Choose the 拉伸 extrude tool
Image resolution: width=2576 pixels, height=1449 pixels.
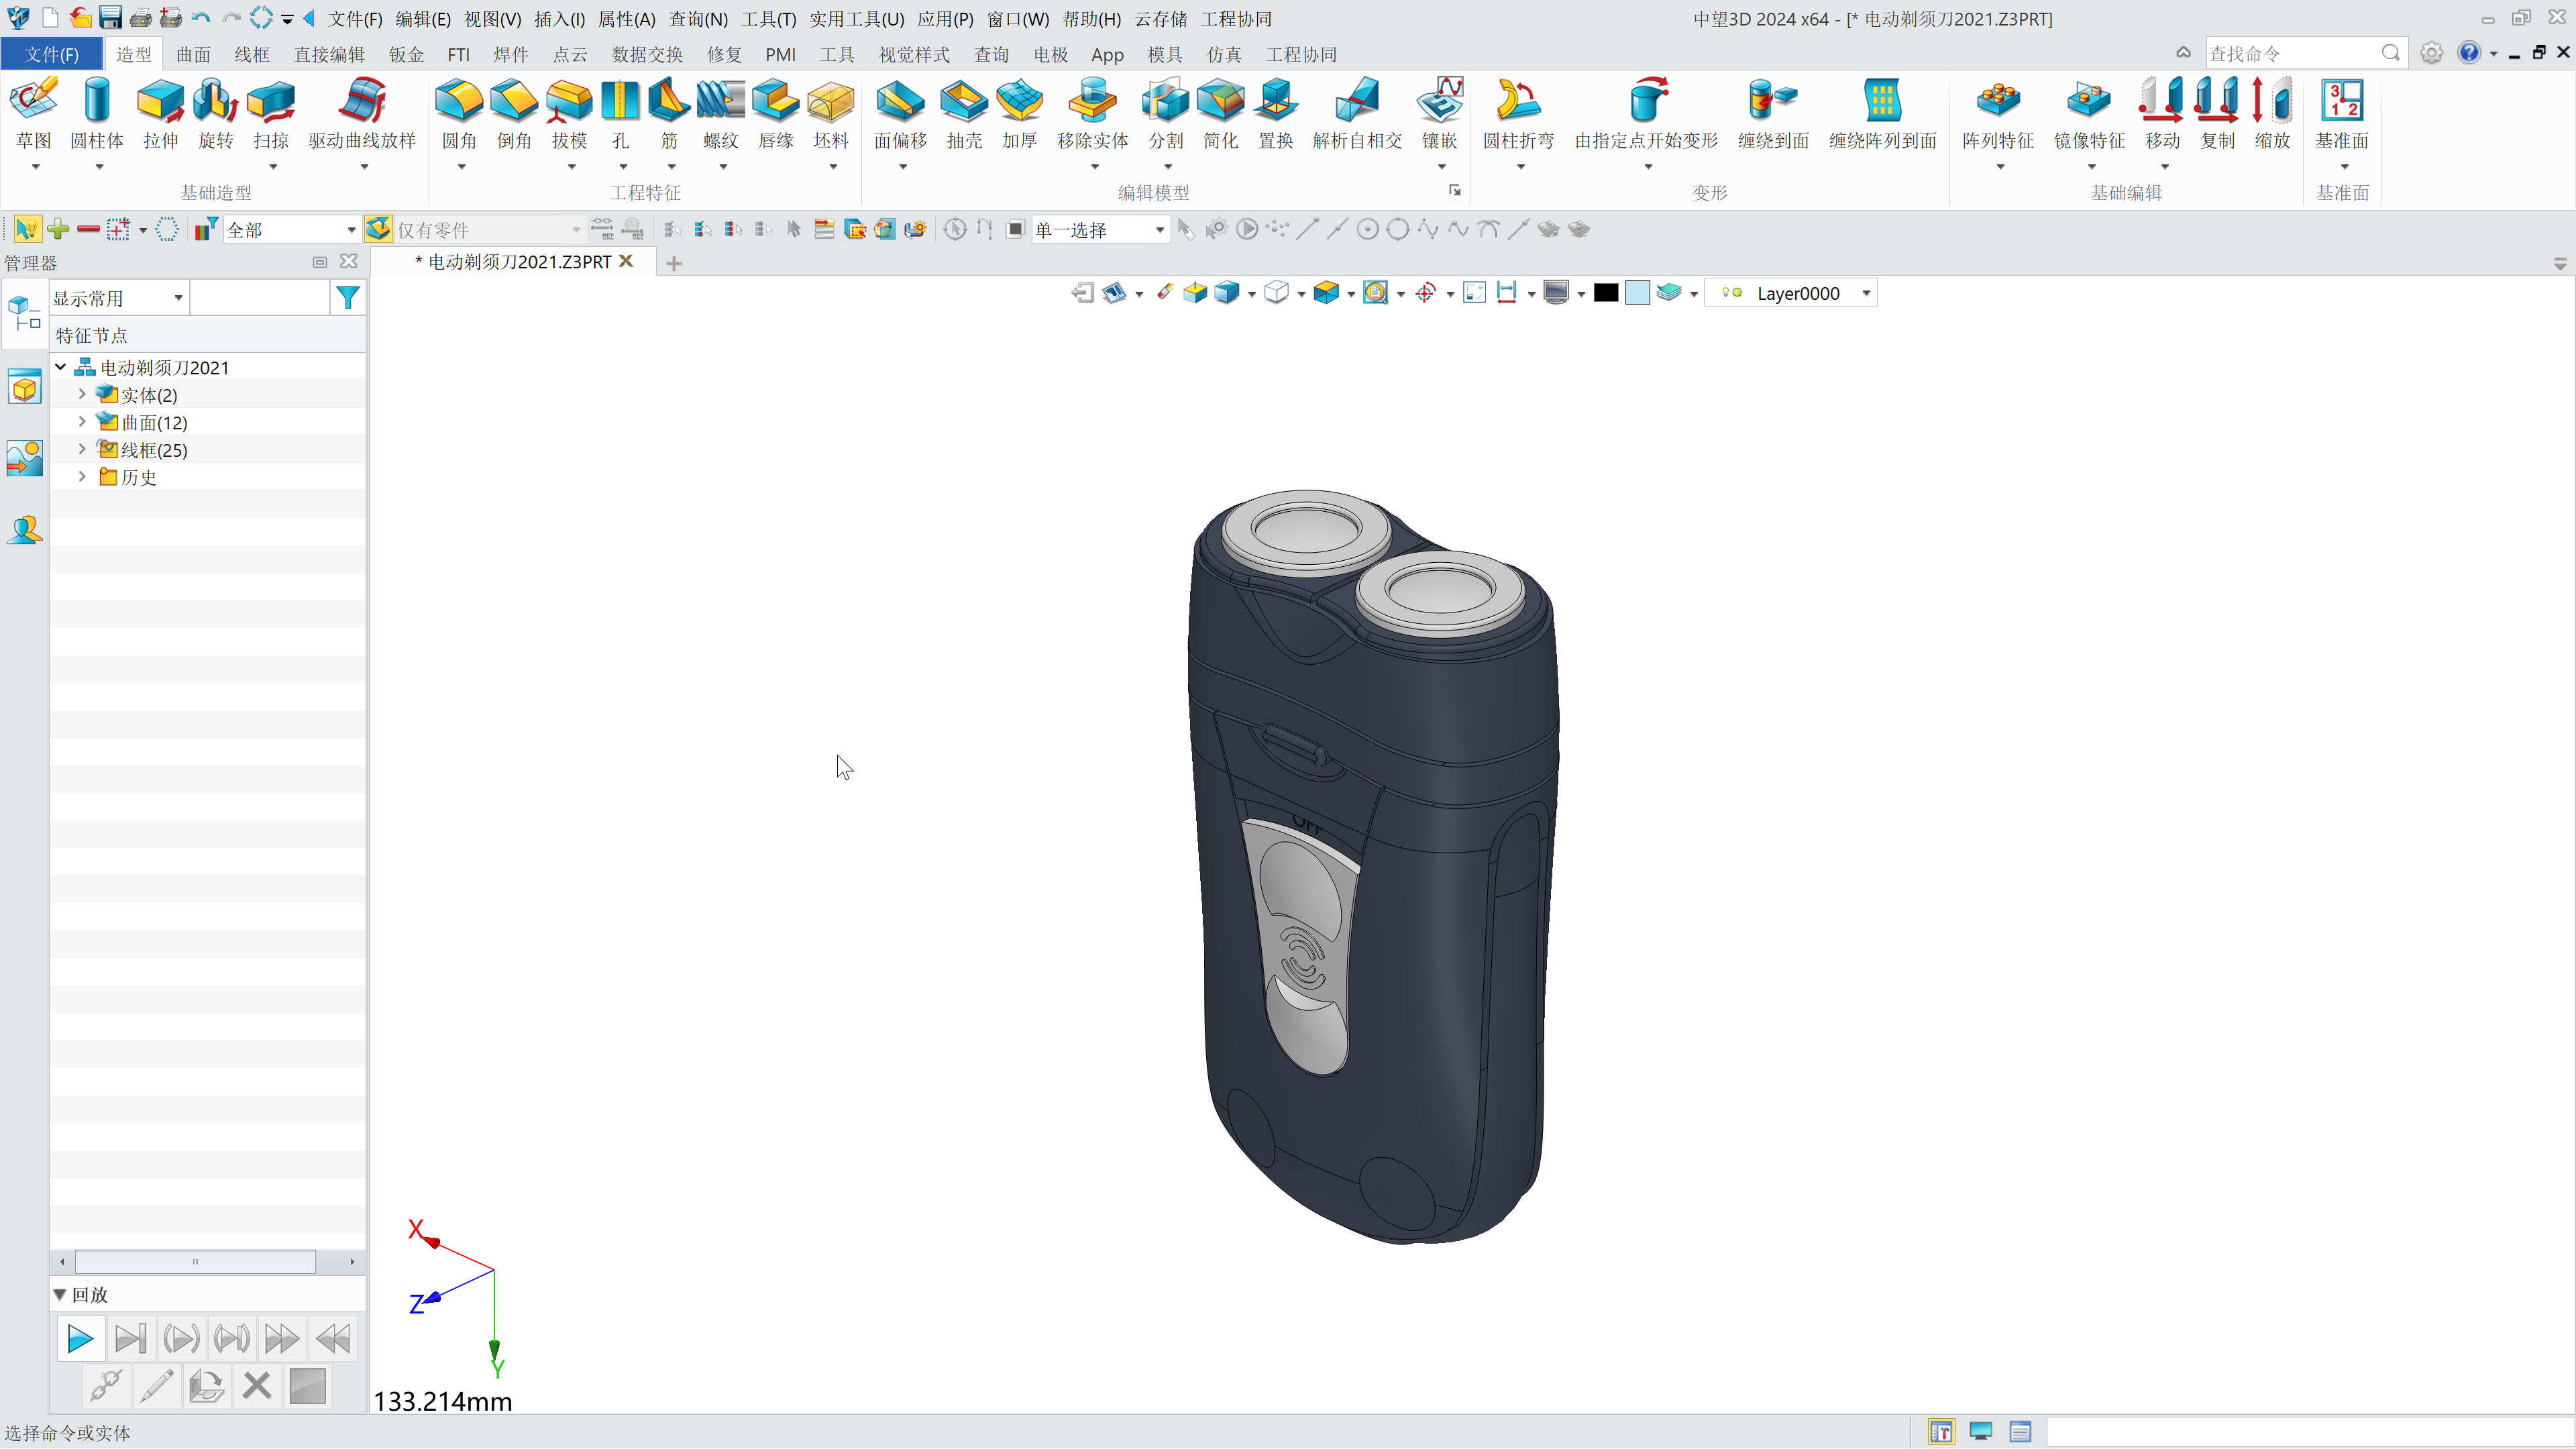coord(160,114)
